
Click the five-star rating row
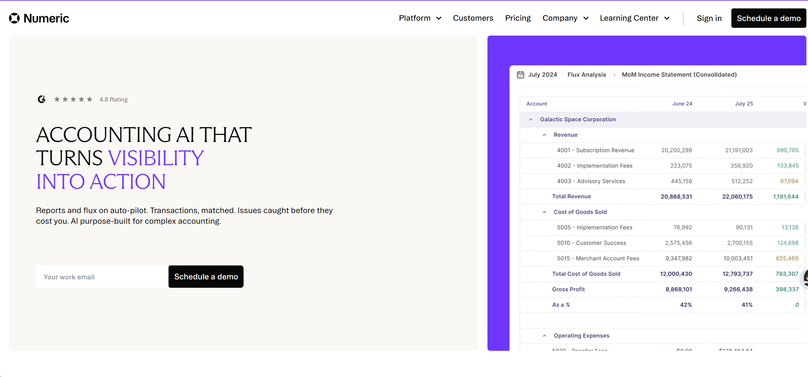pyautogui.click(x=73, y=99)
